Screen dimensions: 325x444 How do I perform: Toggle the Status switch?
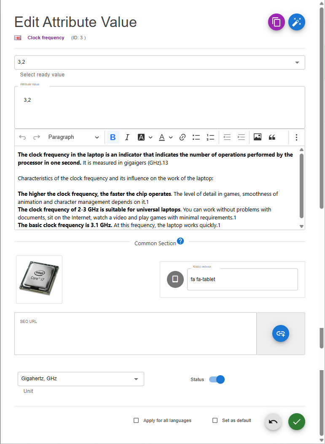217,379
